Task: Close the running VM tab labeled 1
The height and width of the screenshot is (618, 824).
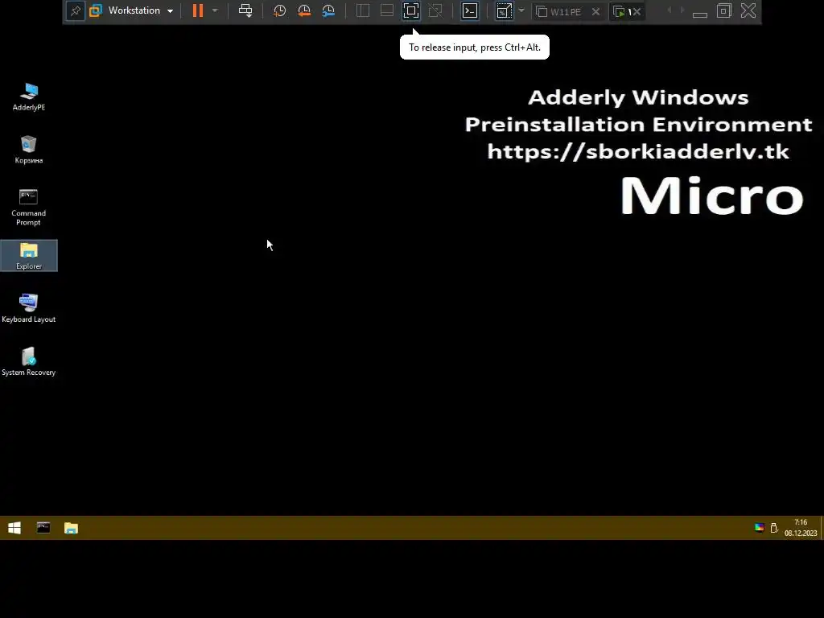Action: 637,11
